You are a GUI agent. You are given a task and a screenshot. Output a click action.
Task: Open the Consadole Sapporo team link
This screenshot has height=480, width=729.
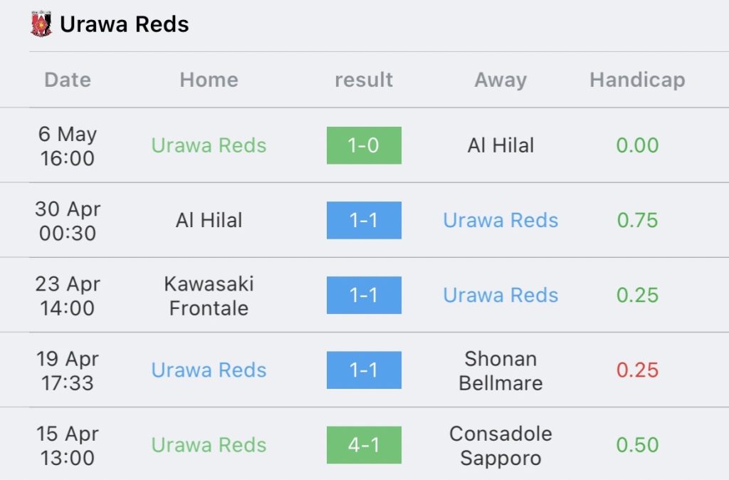coord(500,446)
